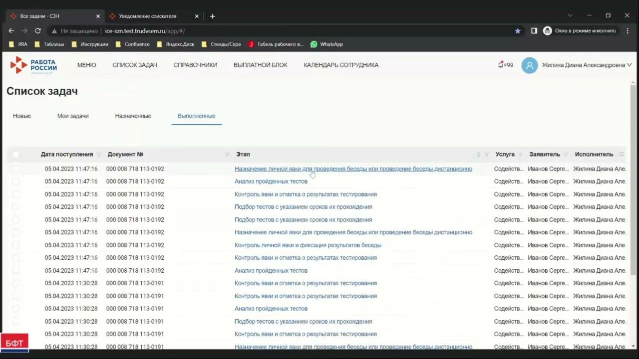This screenshot has height=359, width=639.
Task: Open the Инструкции bookmark folder
Action: click(x=90, y=44)
